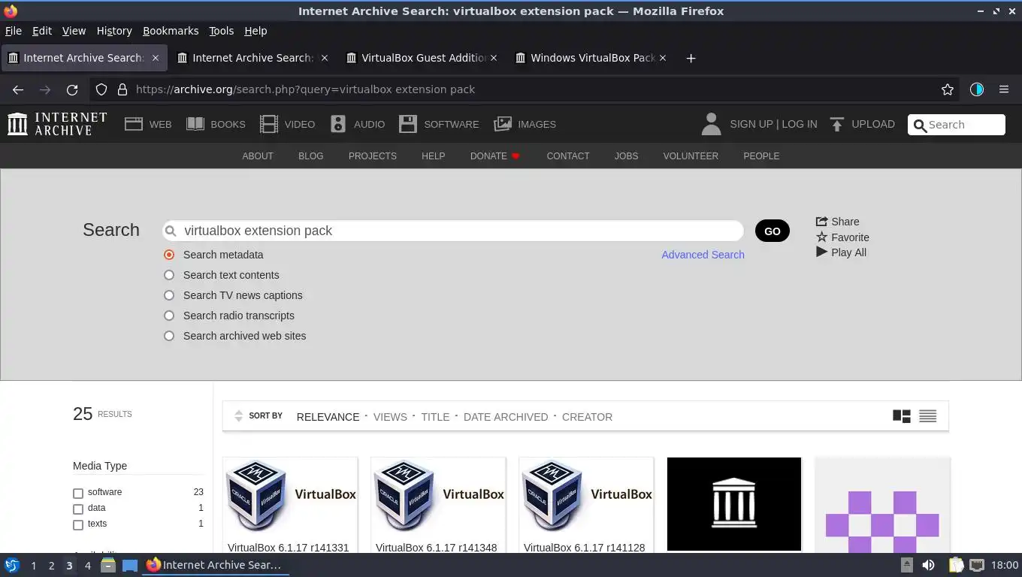Open the File menu
Image resolution: width=1022 pixels, height=577 pixels.
click(14, 31)
